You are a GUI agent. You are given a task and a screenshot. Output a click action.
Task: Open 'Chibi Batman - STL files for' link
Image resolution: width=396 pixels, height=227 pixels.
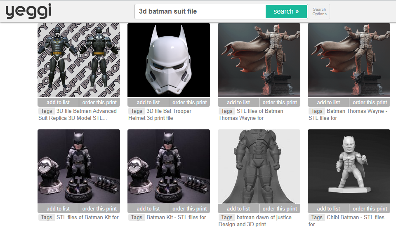[346, 221]
